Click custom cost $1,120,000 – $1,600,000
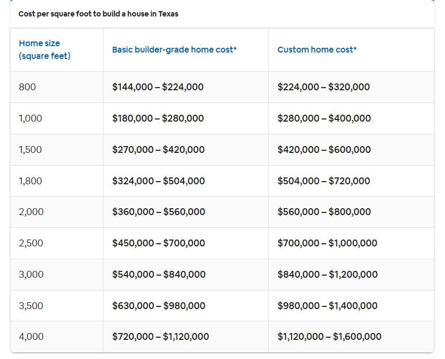 (x=329, y=336)
